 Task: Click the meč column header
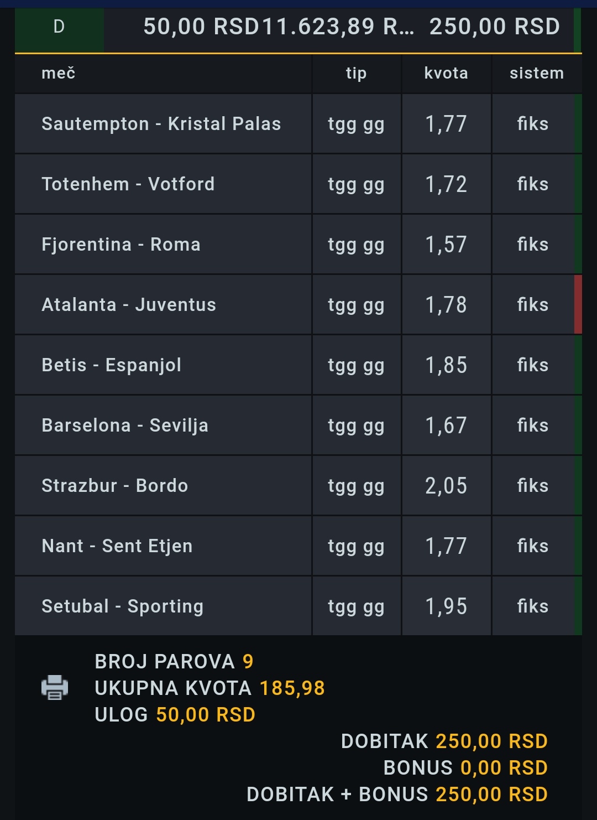coord(58,73)
